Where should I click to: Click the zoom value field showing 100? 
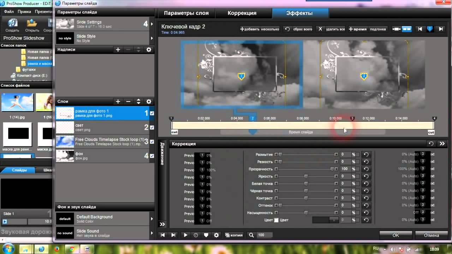[x=264, y=235]
